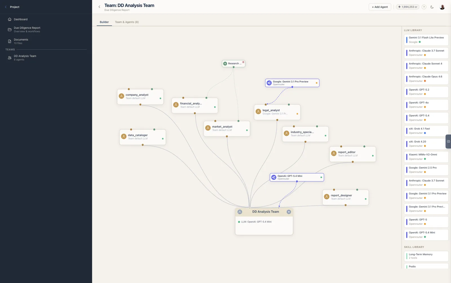Click status dot on company_analyst node
This screenshot has height=283, width=451.
click(x=160, y=98)
